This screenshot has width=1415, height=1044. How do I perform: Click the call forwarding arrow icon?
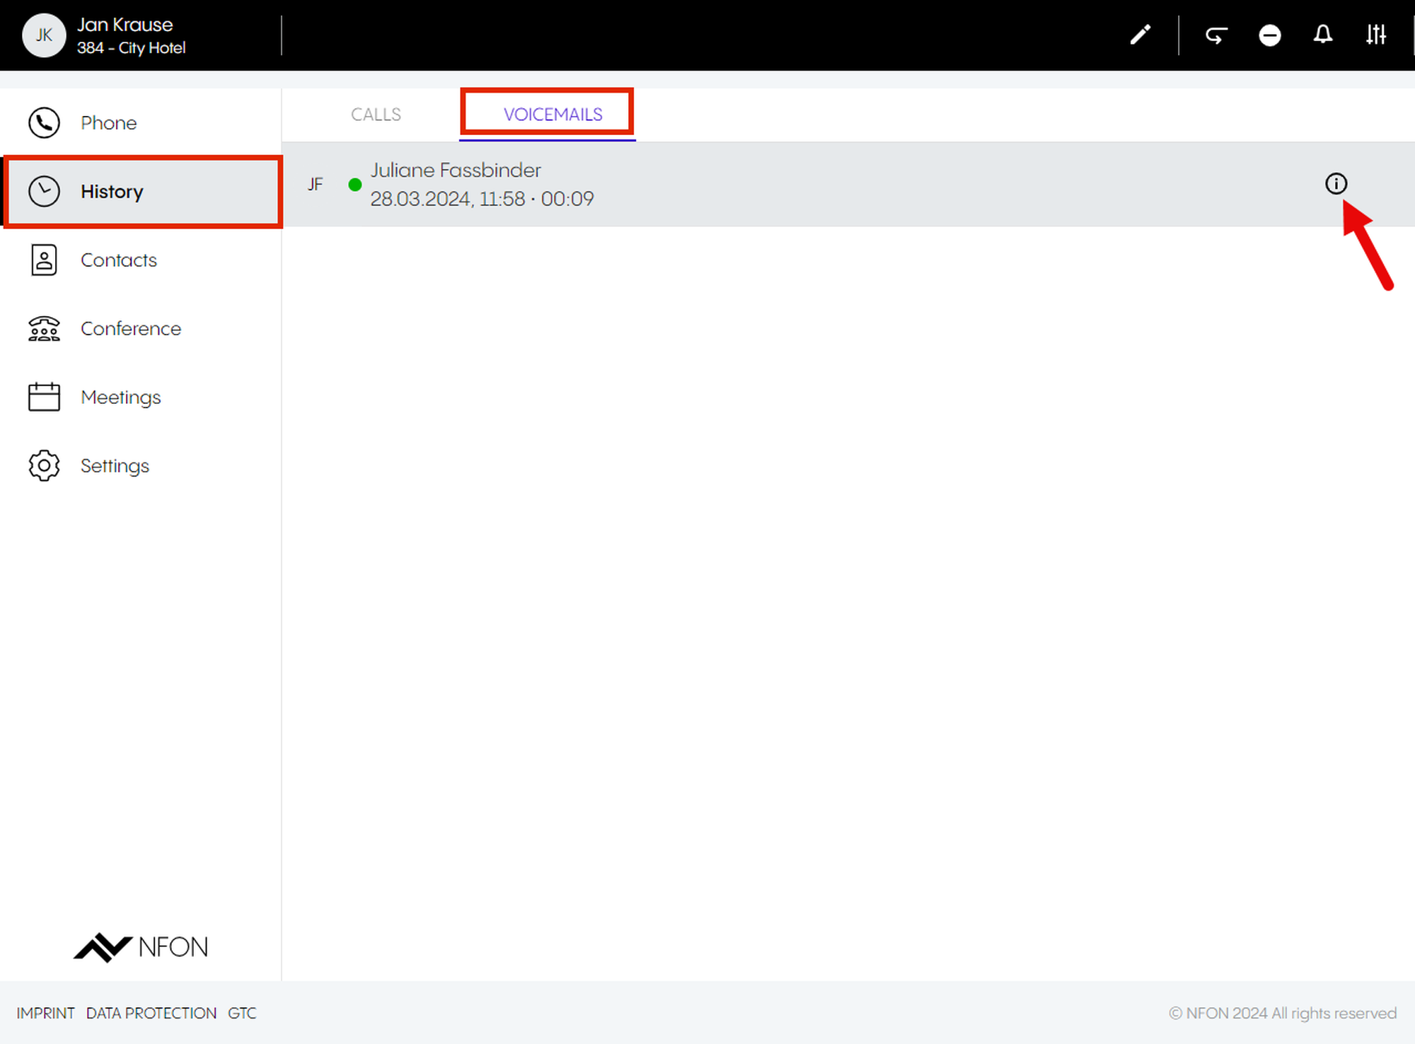(x=1216, y=35)
